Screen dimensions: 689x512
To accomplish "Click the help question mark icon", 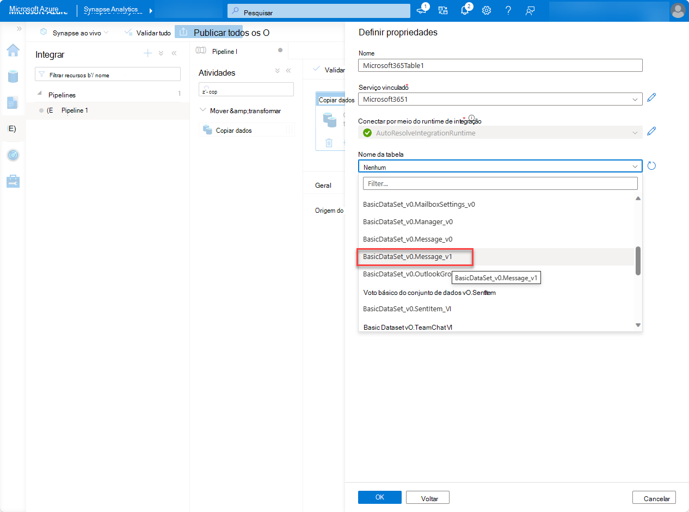I will point(508,10).
